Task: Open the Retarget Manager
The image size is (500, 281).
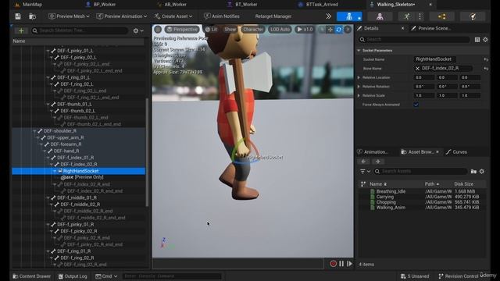Action: (x=273, y=16)
